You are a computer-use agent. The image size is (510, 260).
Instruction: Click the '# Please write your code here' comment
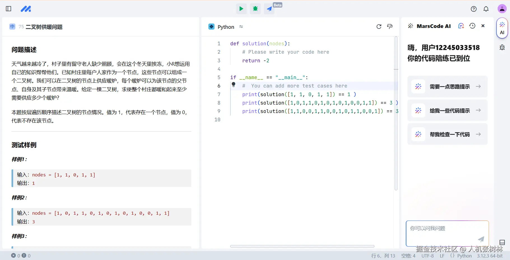pos(286,52)
